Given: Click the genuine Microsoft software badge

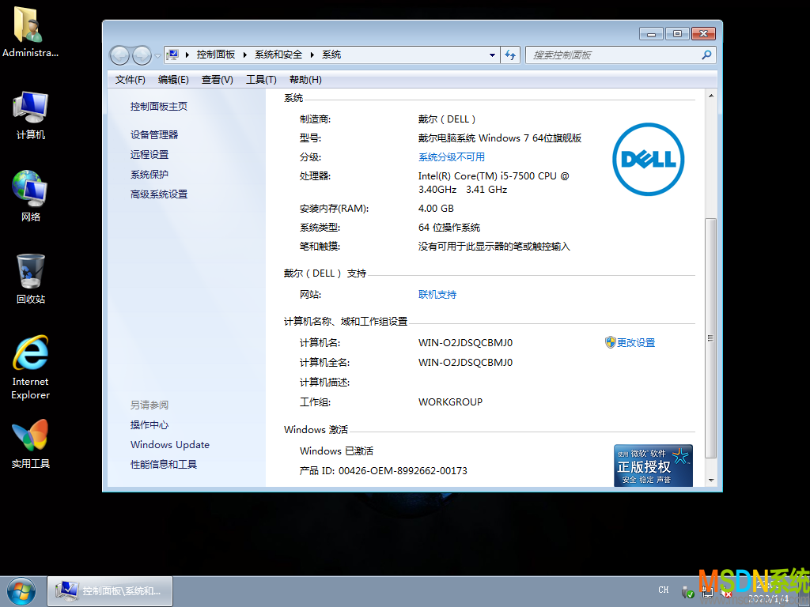Looking at the screenshot, I should [653, 466].
